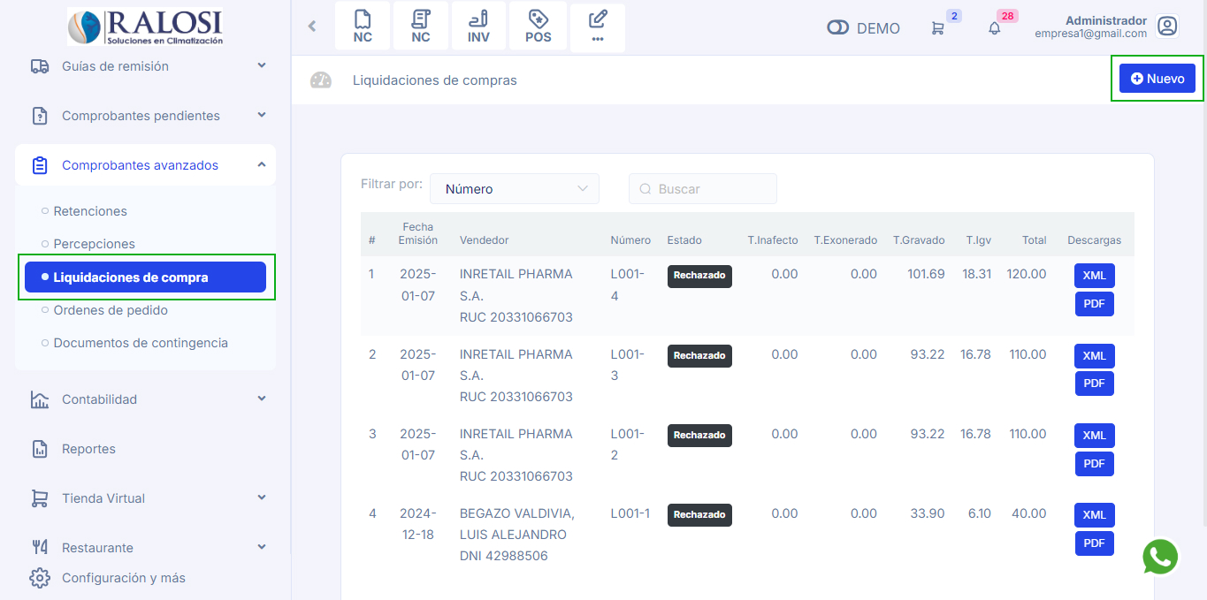Collapse sidebar with the left chevron
The image size is (1207, 600).
312,27
